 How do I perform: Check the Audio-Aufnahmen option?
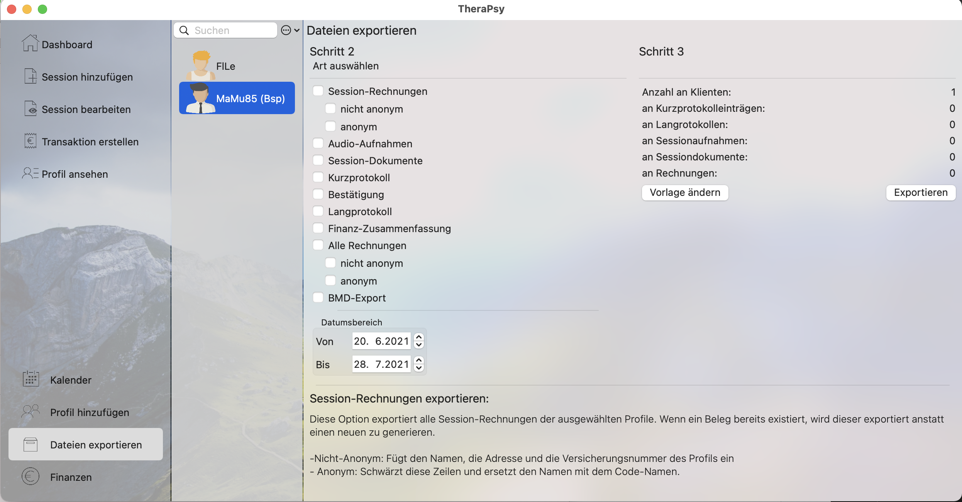coord(318,143)
